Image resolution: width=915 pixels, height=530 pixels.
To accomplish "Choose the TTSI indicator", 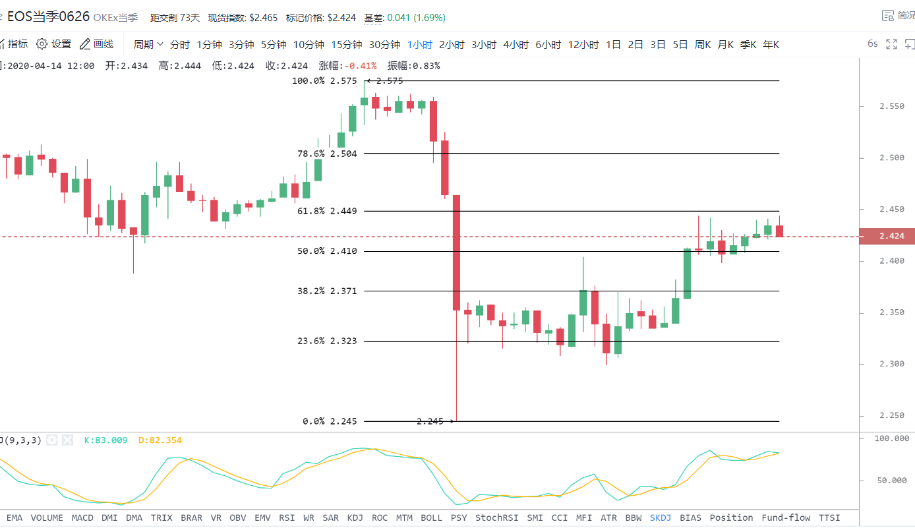I will pos(829,517).
